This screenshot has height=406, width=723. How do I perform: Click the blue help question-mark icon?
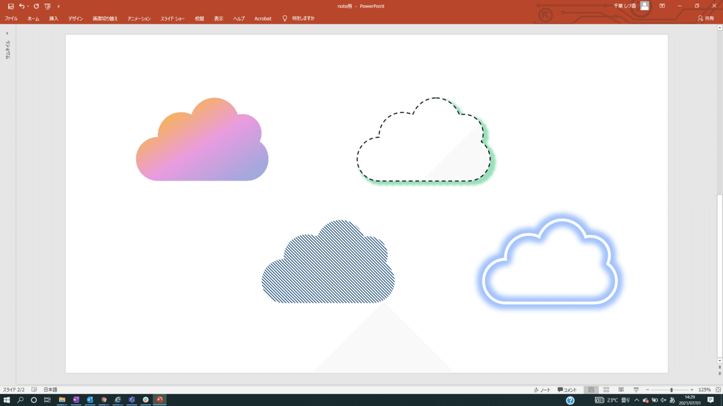570,400
